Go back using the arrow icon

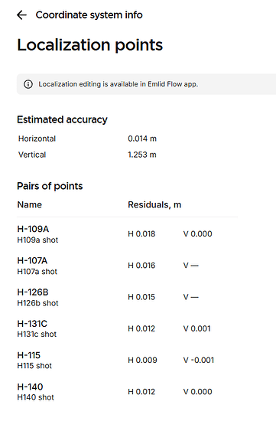click(x=21, y=15)
